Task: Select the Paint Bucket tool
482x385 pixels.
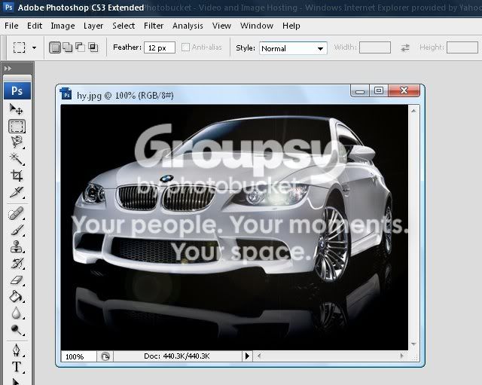Action: click(x=17, y=297)
